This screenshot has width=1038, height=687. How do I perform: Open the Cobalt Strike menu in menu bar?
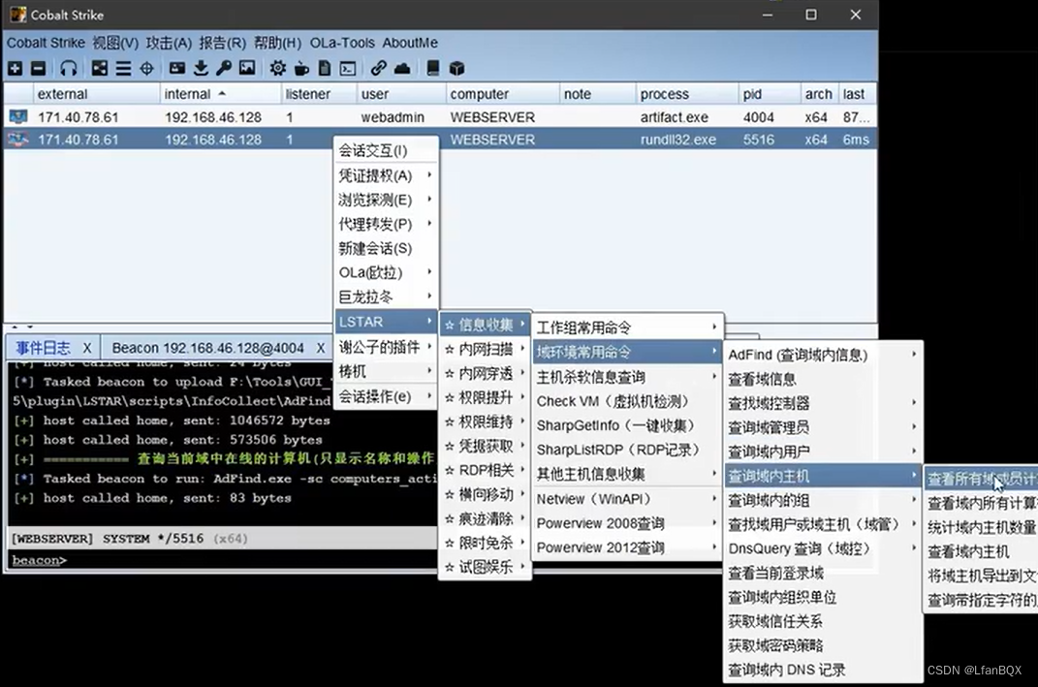pyautogui.click(x=46, y=43)
